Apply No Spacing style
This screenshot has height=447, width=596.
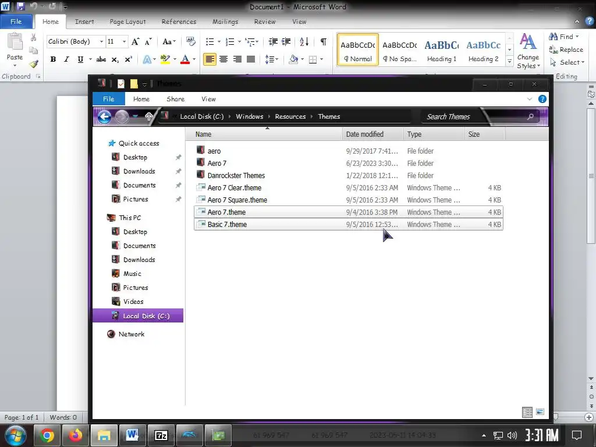click(x=399, y=51)
